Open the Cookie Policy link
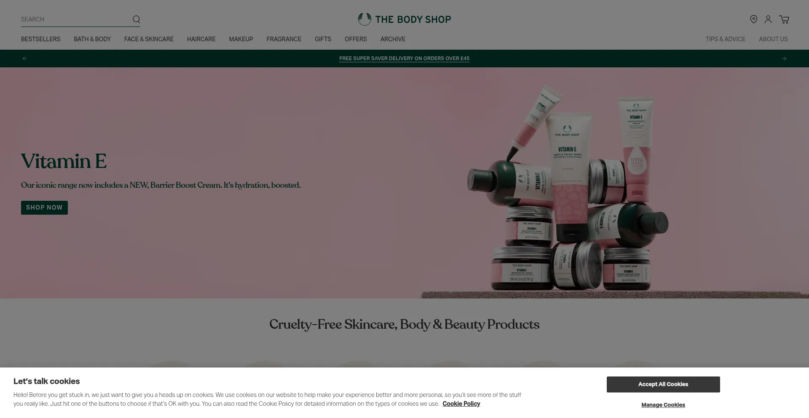 [x=461, y=404]
